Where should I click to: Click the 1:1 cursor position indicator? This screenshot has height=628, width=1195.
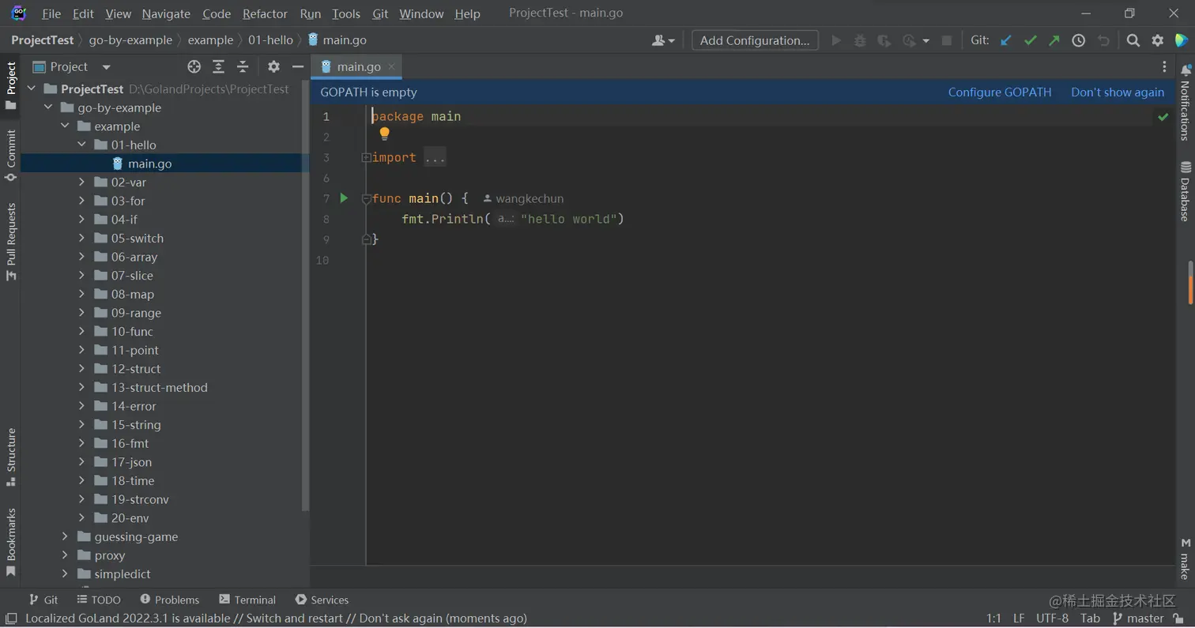993,619
